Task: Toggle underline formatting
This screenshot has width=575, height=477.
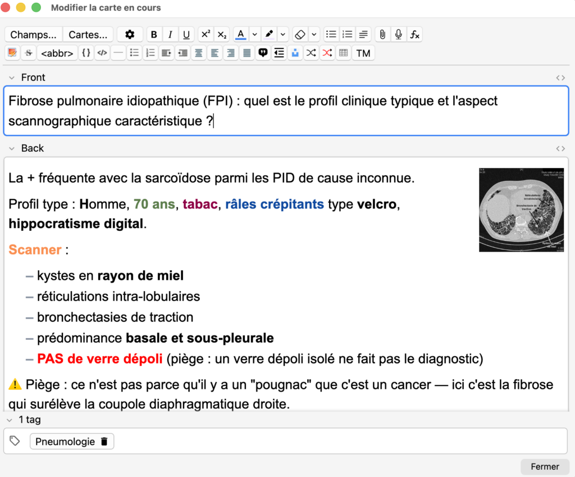Action: click(x=186, y=34)
